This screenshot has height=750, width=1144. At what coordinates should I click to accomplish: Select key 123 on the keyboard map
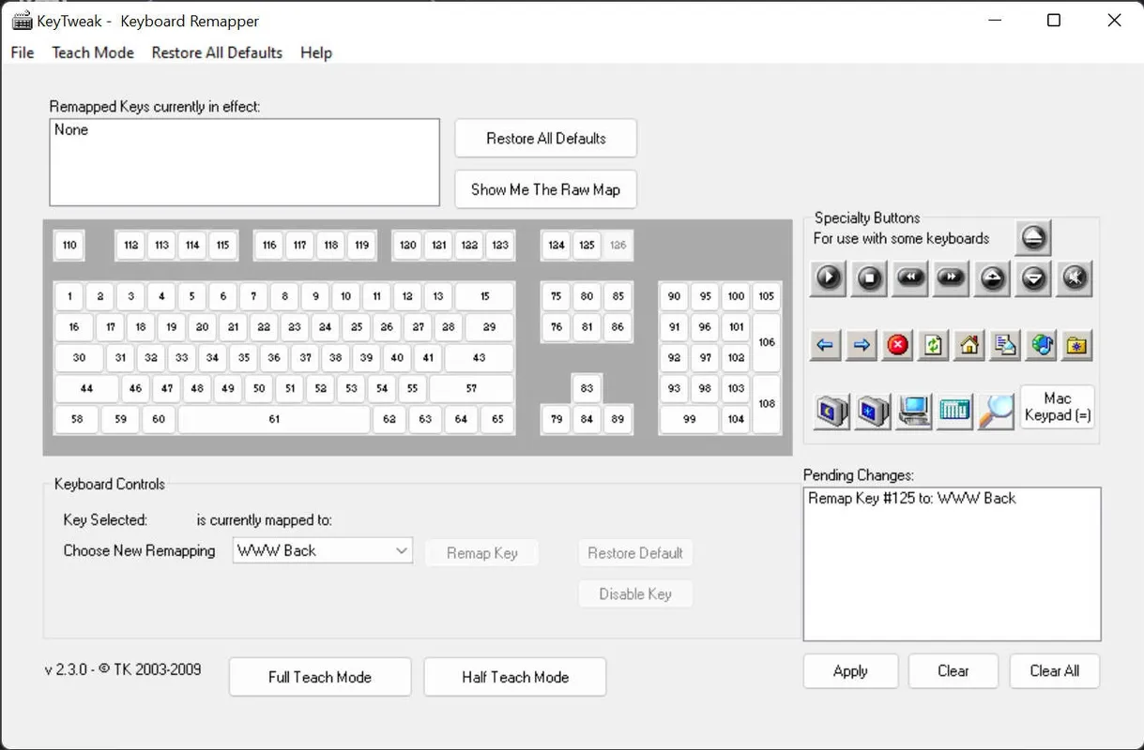(x=500, y=246)
